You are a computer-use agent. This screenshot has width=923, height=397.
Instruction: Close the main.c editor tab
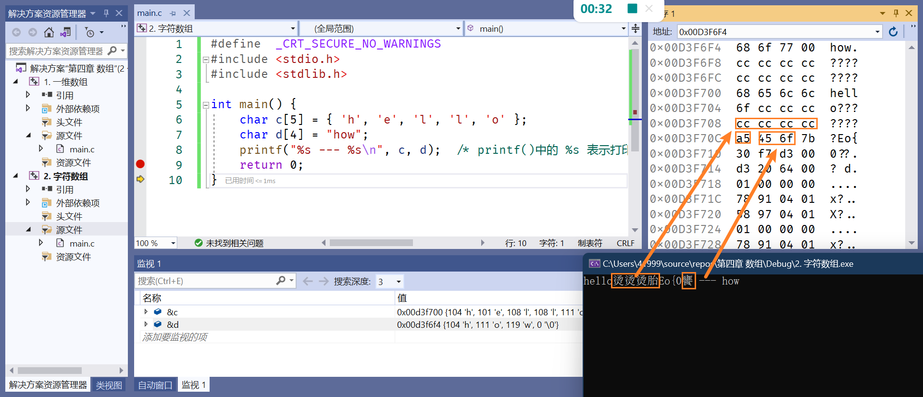(187, 13)
